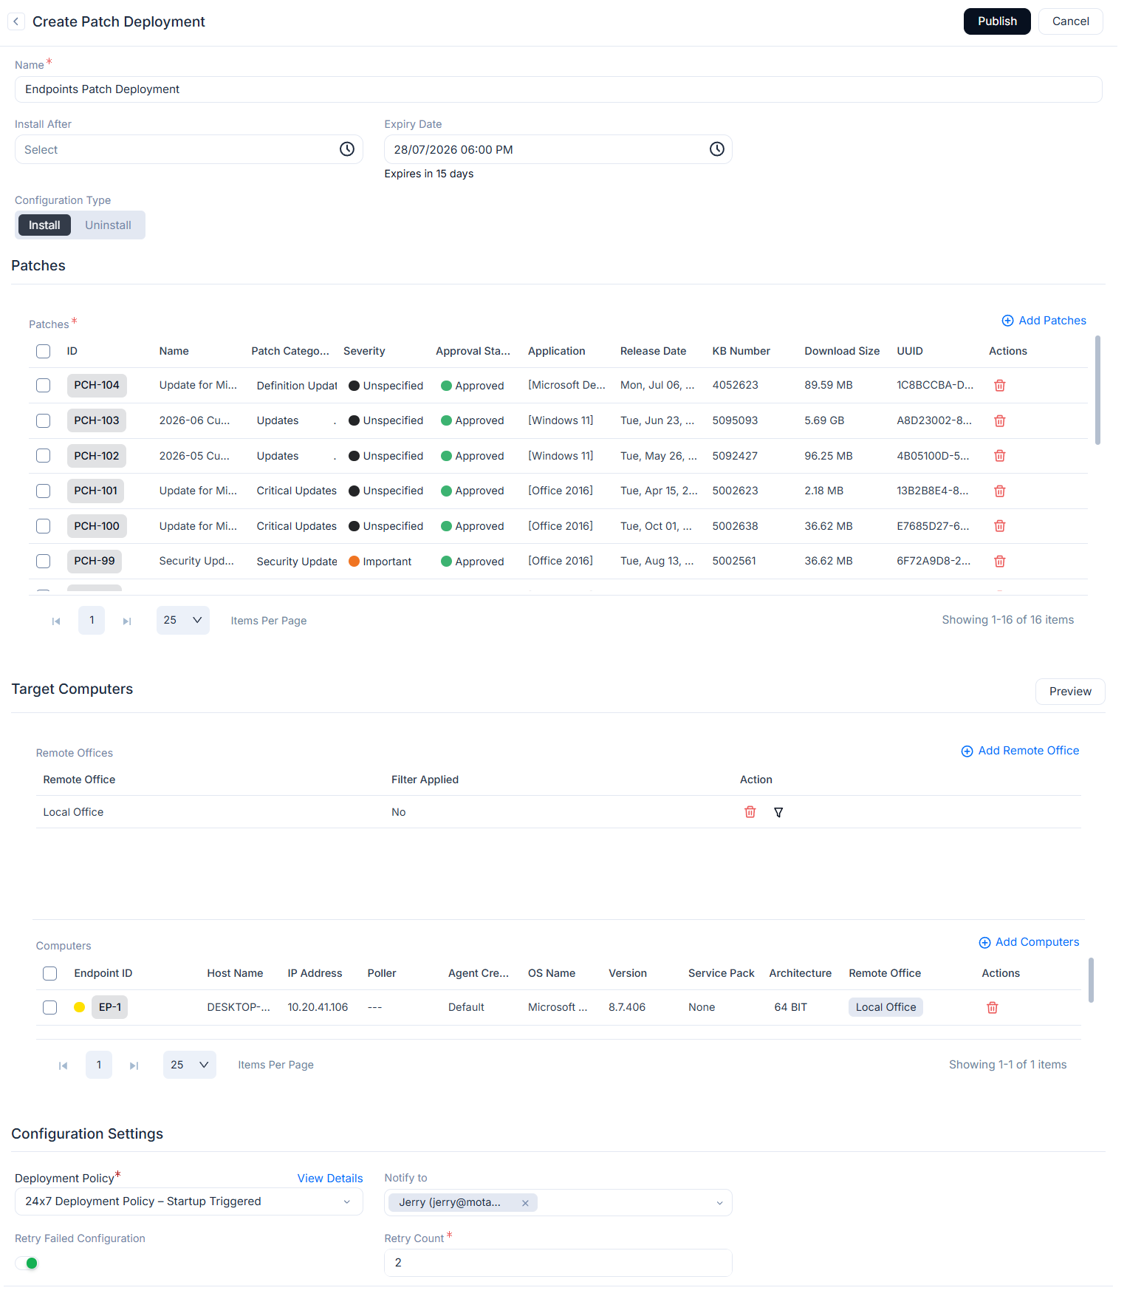Open computers items per page dropdown
Screen dimensions: 1127x1299
point(190,1065)
